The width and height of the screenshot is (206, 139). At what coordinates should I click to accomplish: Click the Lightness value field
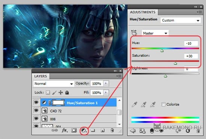pyautogui.click(x=191, y=69)
